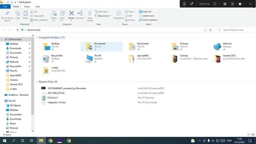Click the Search Quick access field
Screen dimensions: 256x144
pos(235,30)
